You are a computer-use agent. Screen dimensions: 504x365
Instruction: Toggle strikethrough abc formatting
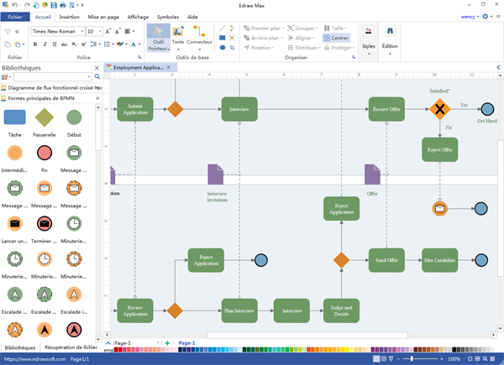pos(65,44)
